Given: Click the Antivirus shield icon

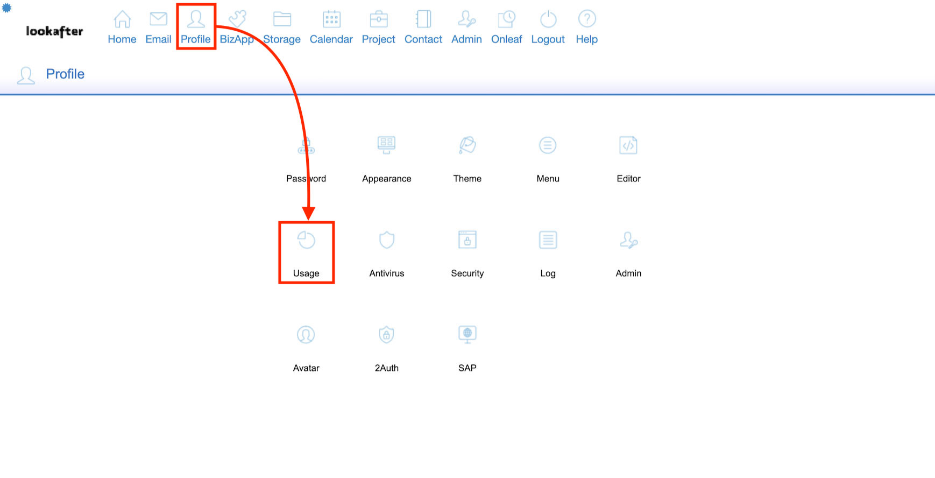Looking at the screenshot, I should pyautogui.click(x=386, y=240).
